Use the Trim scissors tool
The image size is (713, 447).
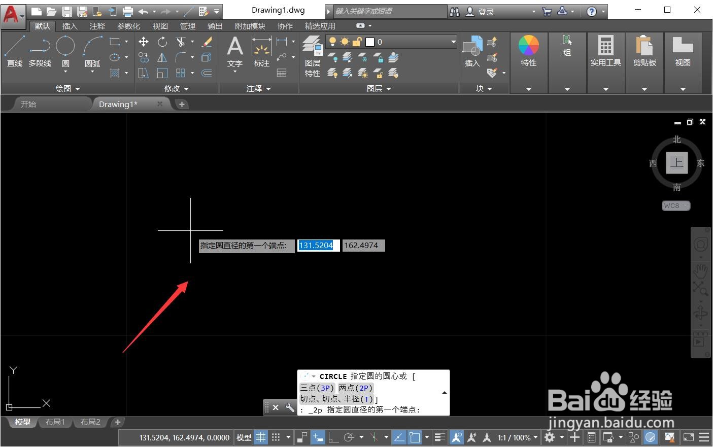pos(181,42)
